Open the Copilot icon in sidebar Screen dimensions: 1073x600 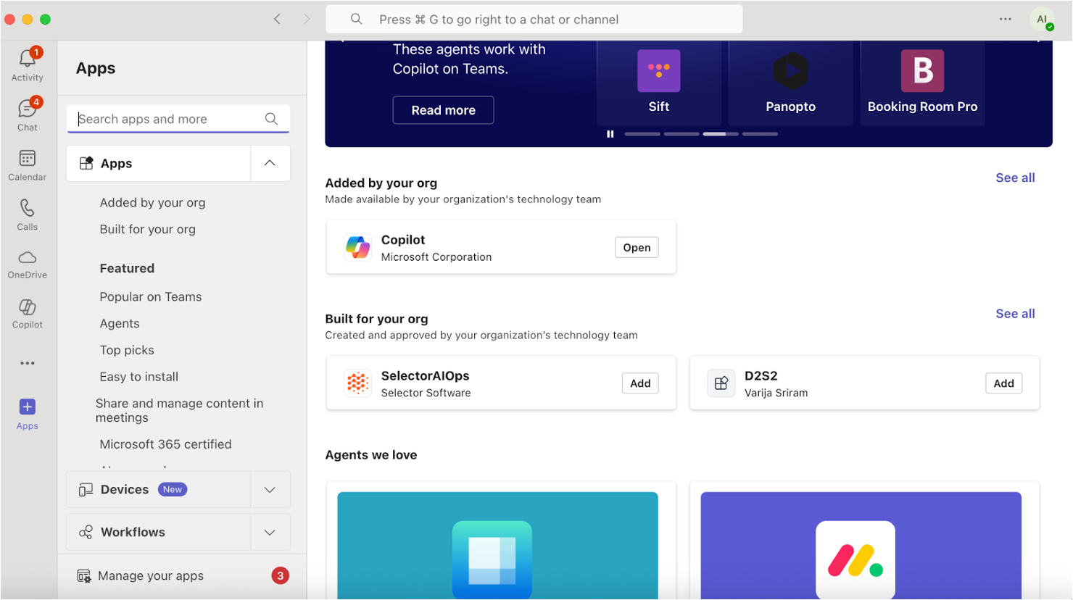click(x=27, y=307)
